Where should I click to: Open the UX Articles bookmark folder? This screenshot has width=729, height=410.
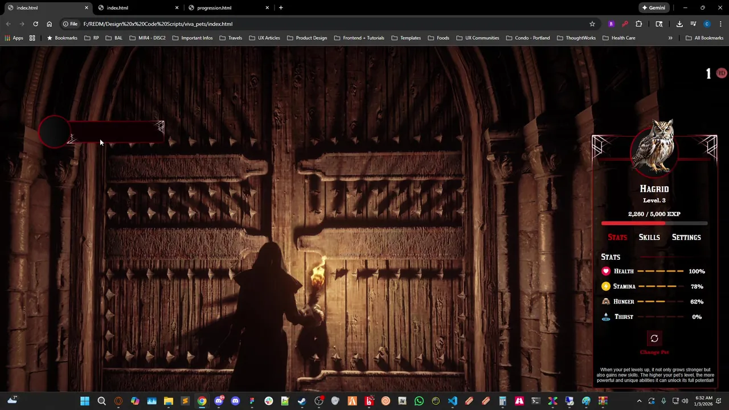pyautogui.click(x=264, y=38)
